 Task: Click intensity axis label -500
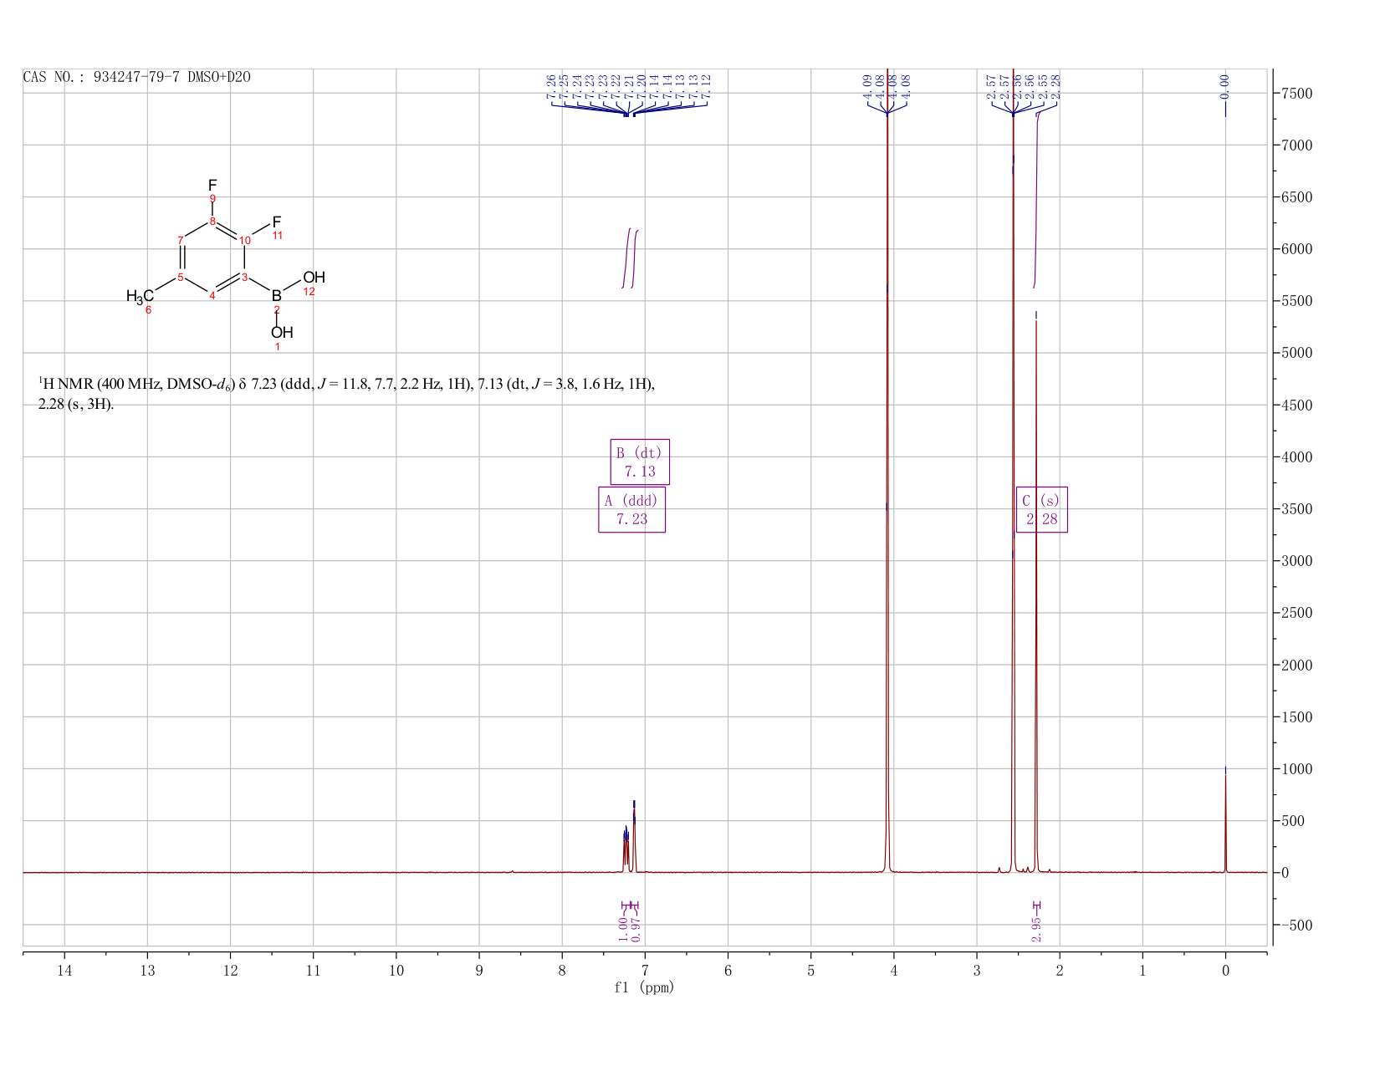click(1296, 926)
